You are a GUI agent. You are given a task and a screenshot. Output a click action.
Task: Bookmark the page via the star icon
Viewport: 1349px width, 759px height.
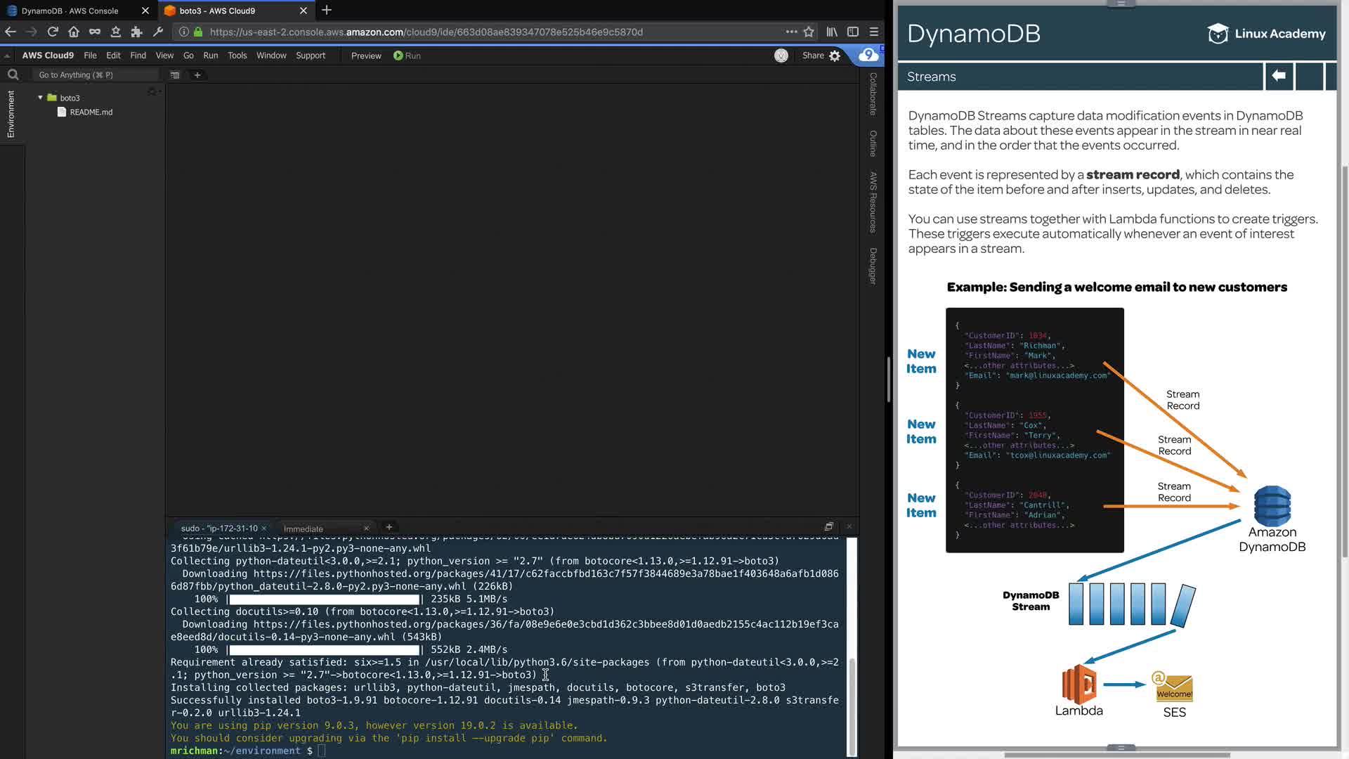[809, 32]
